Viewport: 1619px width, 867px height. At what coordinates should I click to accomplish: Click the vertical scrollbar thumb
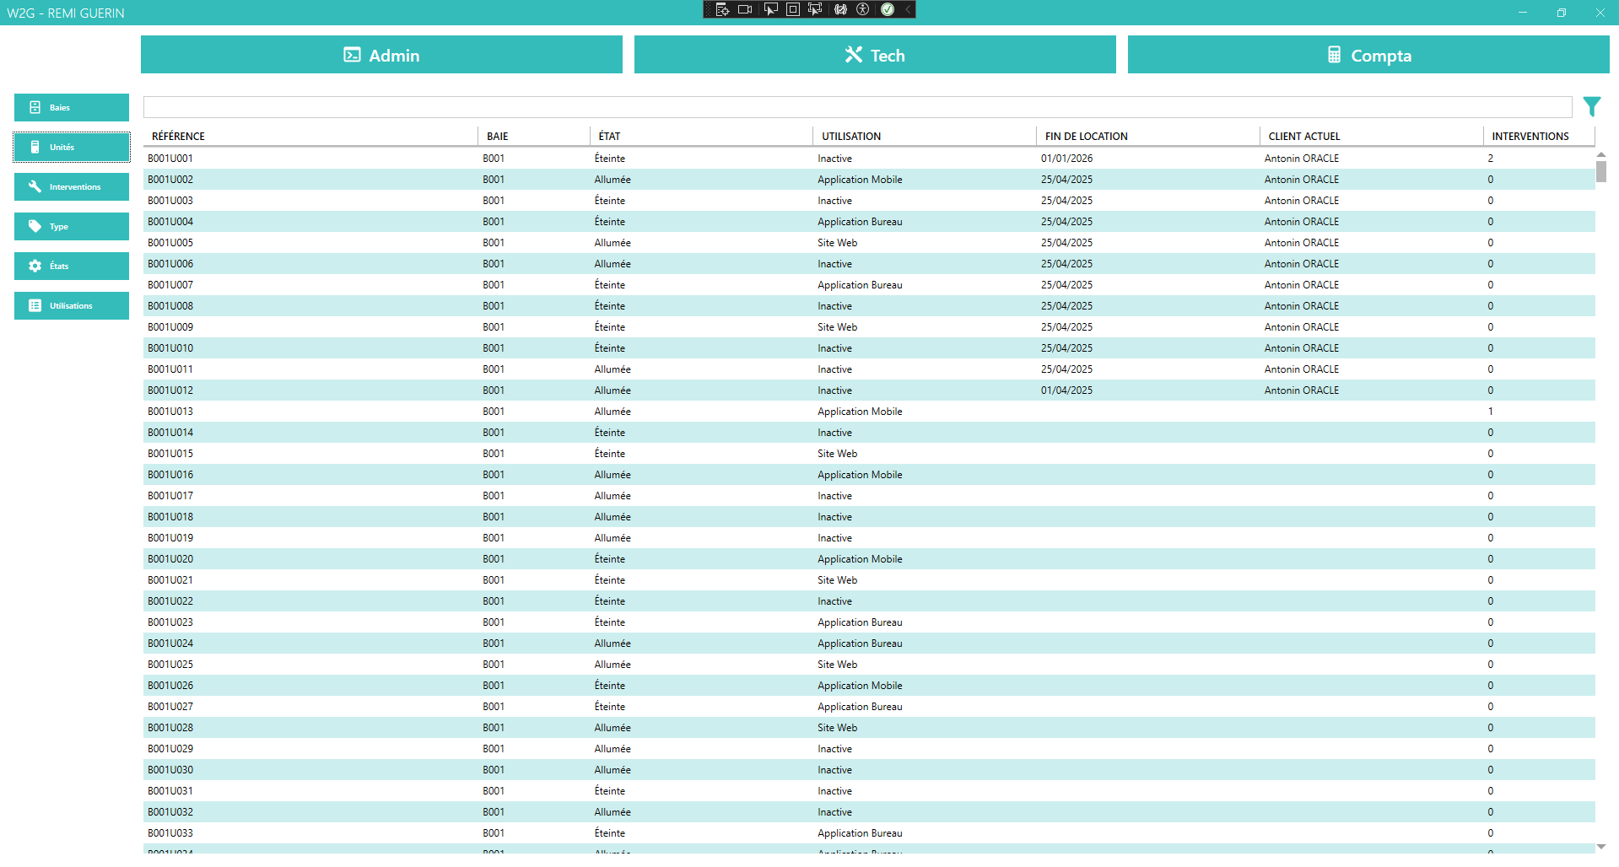[1600, 172]
